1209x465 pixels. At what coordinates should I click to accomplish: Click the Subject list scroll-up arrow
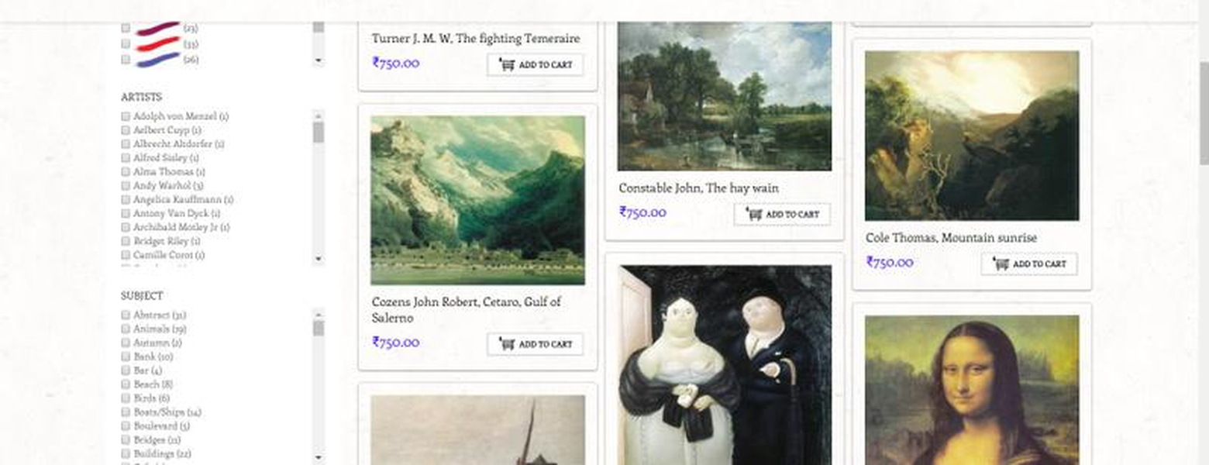click(319, 314)
